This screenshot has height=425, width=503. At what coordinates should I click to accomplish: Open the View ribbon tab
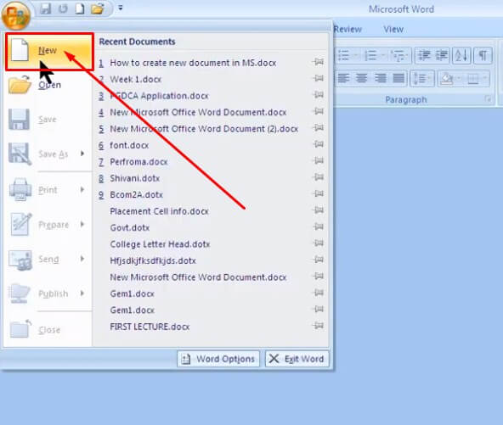click(x=393, y=29)
